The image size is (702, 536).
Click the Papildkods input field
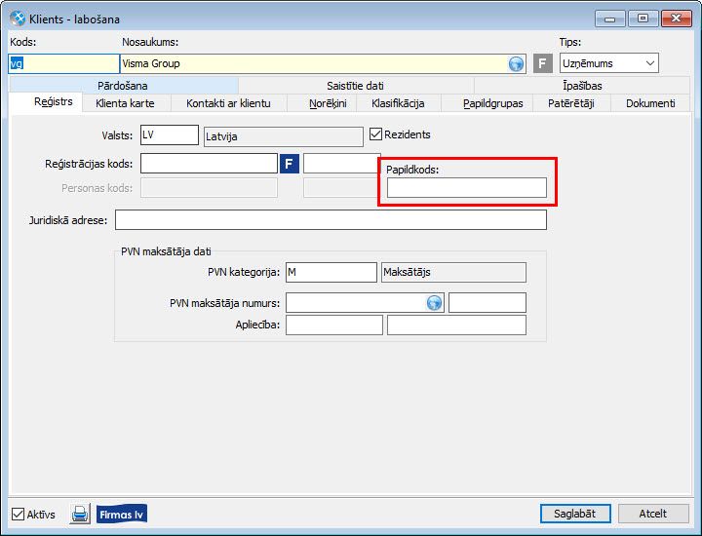click(x=466, y=187)
